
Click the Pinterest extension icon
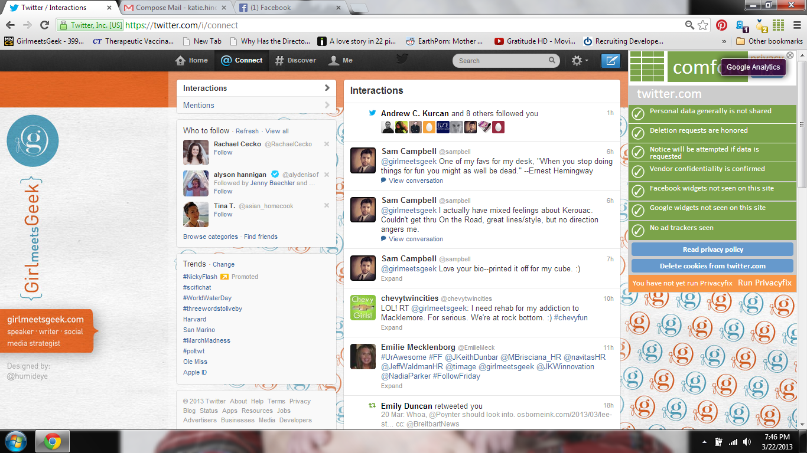[721, 25]
